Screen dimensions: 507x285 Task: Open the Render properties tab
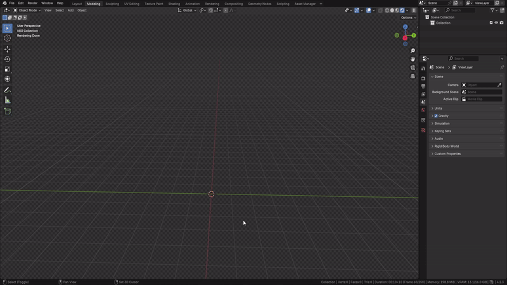423,78
